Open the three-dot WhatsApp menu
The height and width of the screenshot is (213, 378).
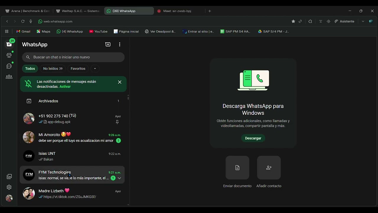click(120, 44)
